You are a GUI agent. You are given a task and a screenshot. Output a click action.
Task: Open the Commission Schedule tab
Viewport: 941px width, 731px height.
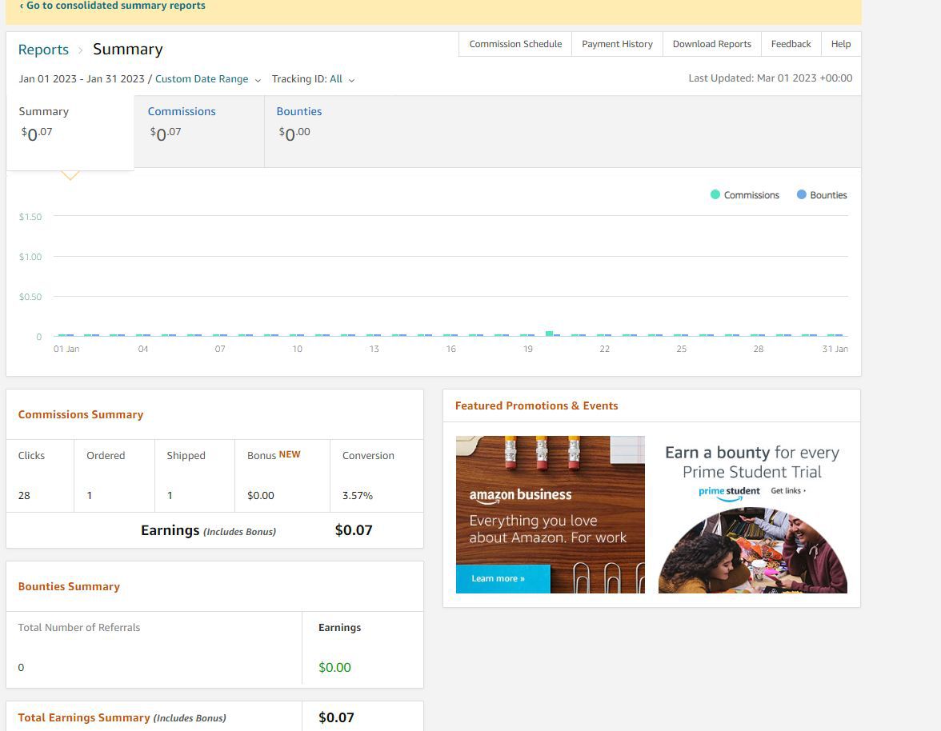click(x=515, y=44)
